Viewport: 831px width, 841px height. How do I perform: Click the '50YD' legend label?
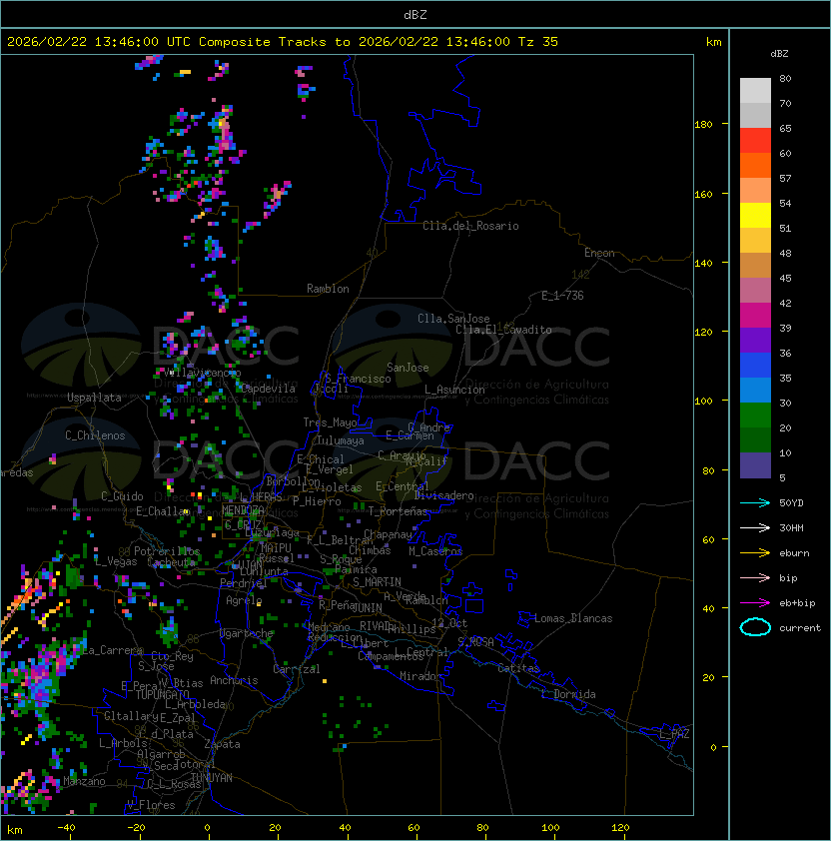pos(791,502)
